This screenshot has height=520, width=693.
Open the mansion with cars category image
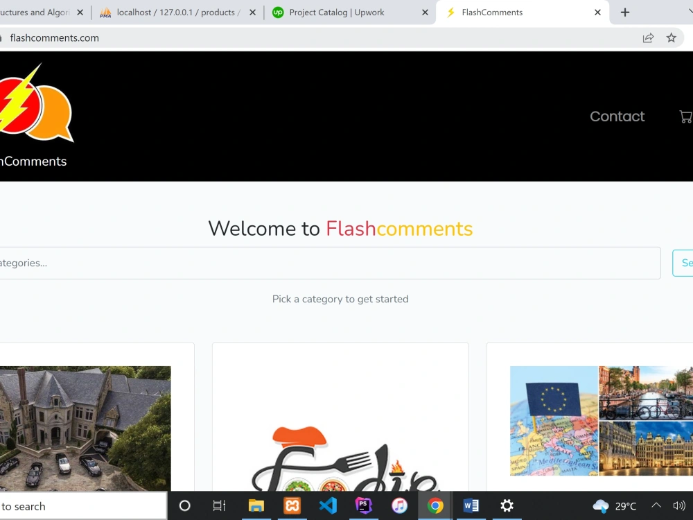click(x=85, y=428)
